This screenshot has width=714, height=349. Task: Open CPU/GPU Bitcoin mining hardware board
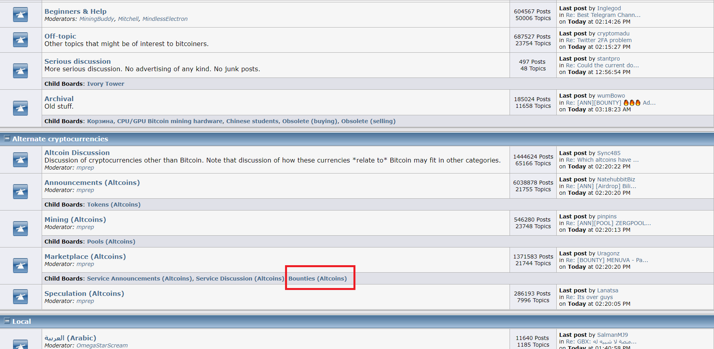[x=170, y=121]
